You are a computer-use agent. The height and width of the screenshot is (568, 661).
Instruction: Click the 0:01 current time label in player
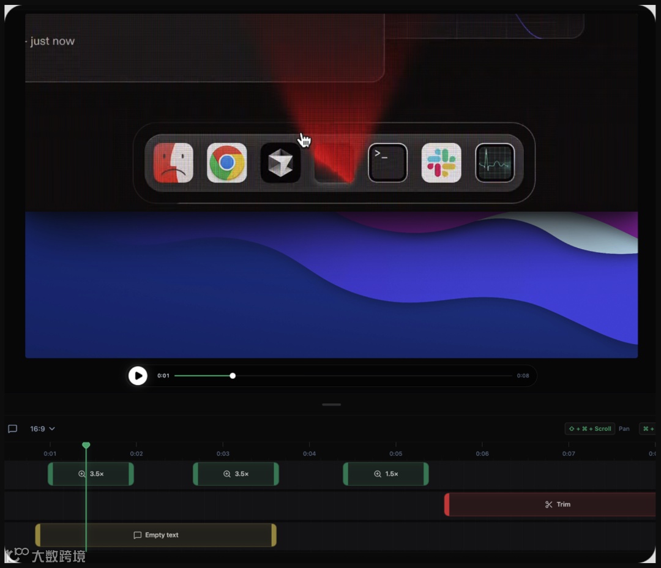(163, 376)
